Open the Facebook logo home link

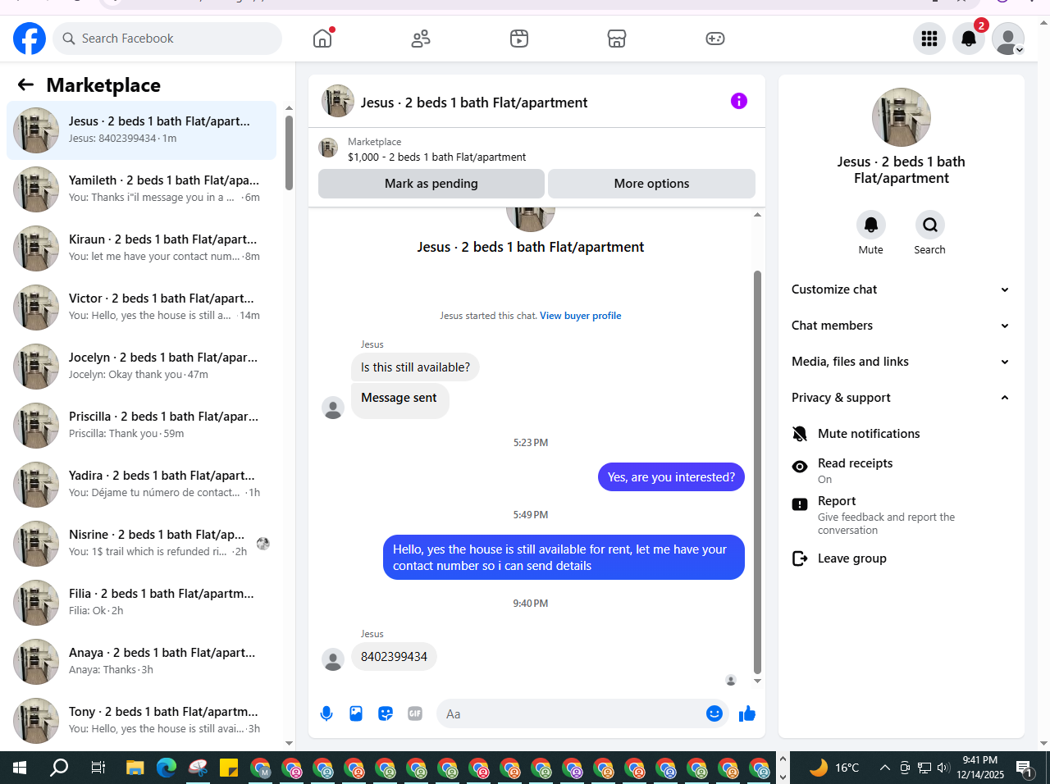[30, 39]
